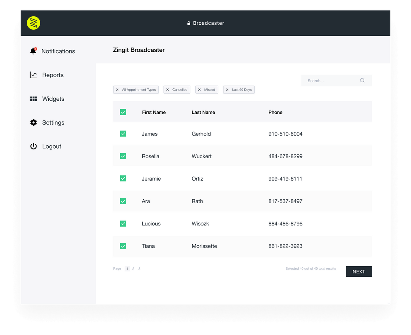Viewport: 411px width, 335px height.
Task: Open Settings via the gear icon
Action: coord(33,122)
